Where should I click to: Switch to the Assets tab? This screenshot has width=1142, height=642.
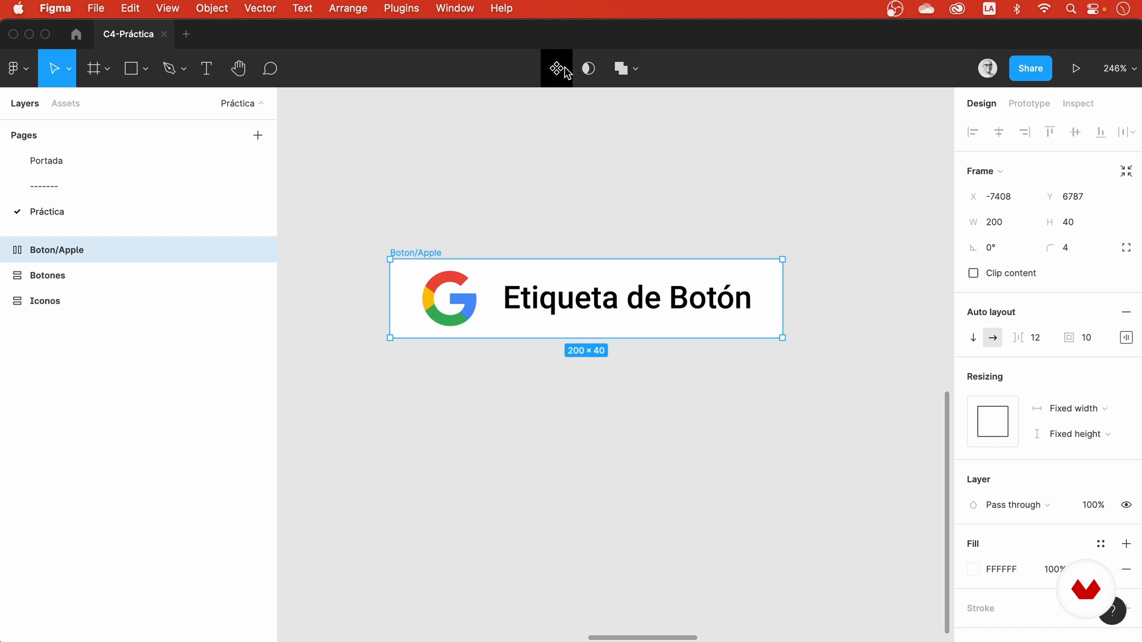65,103
